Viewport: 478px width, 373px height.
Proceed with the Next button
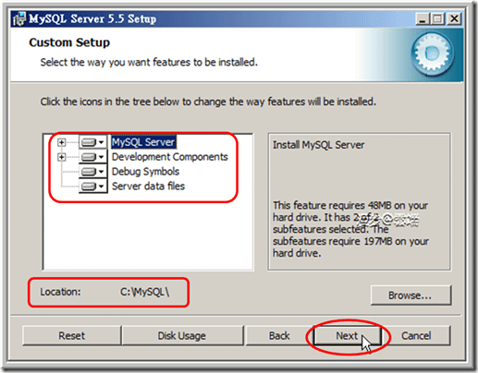347,335
